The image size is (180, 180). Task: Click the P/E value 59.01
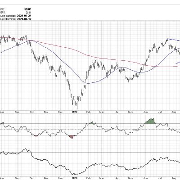(x=28, y=9)
